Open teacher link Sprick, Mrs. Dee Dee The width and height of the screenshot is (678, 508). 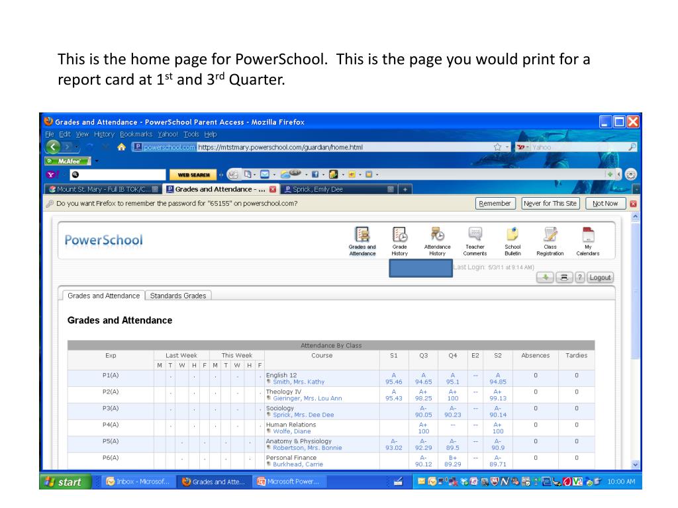(x=303, y=415)
